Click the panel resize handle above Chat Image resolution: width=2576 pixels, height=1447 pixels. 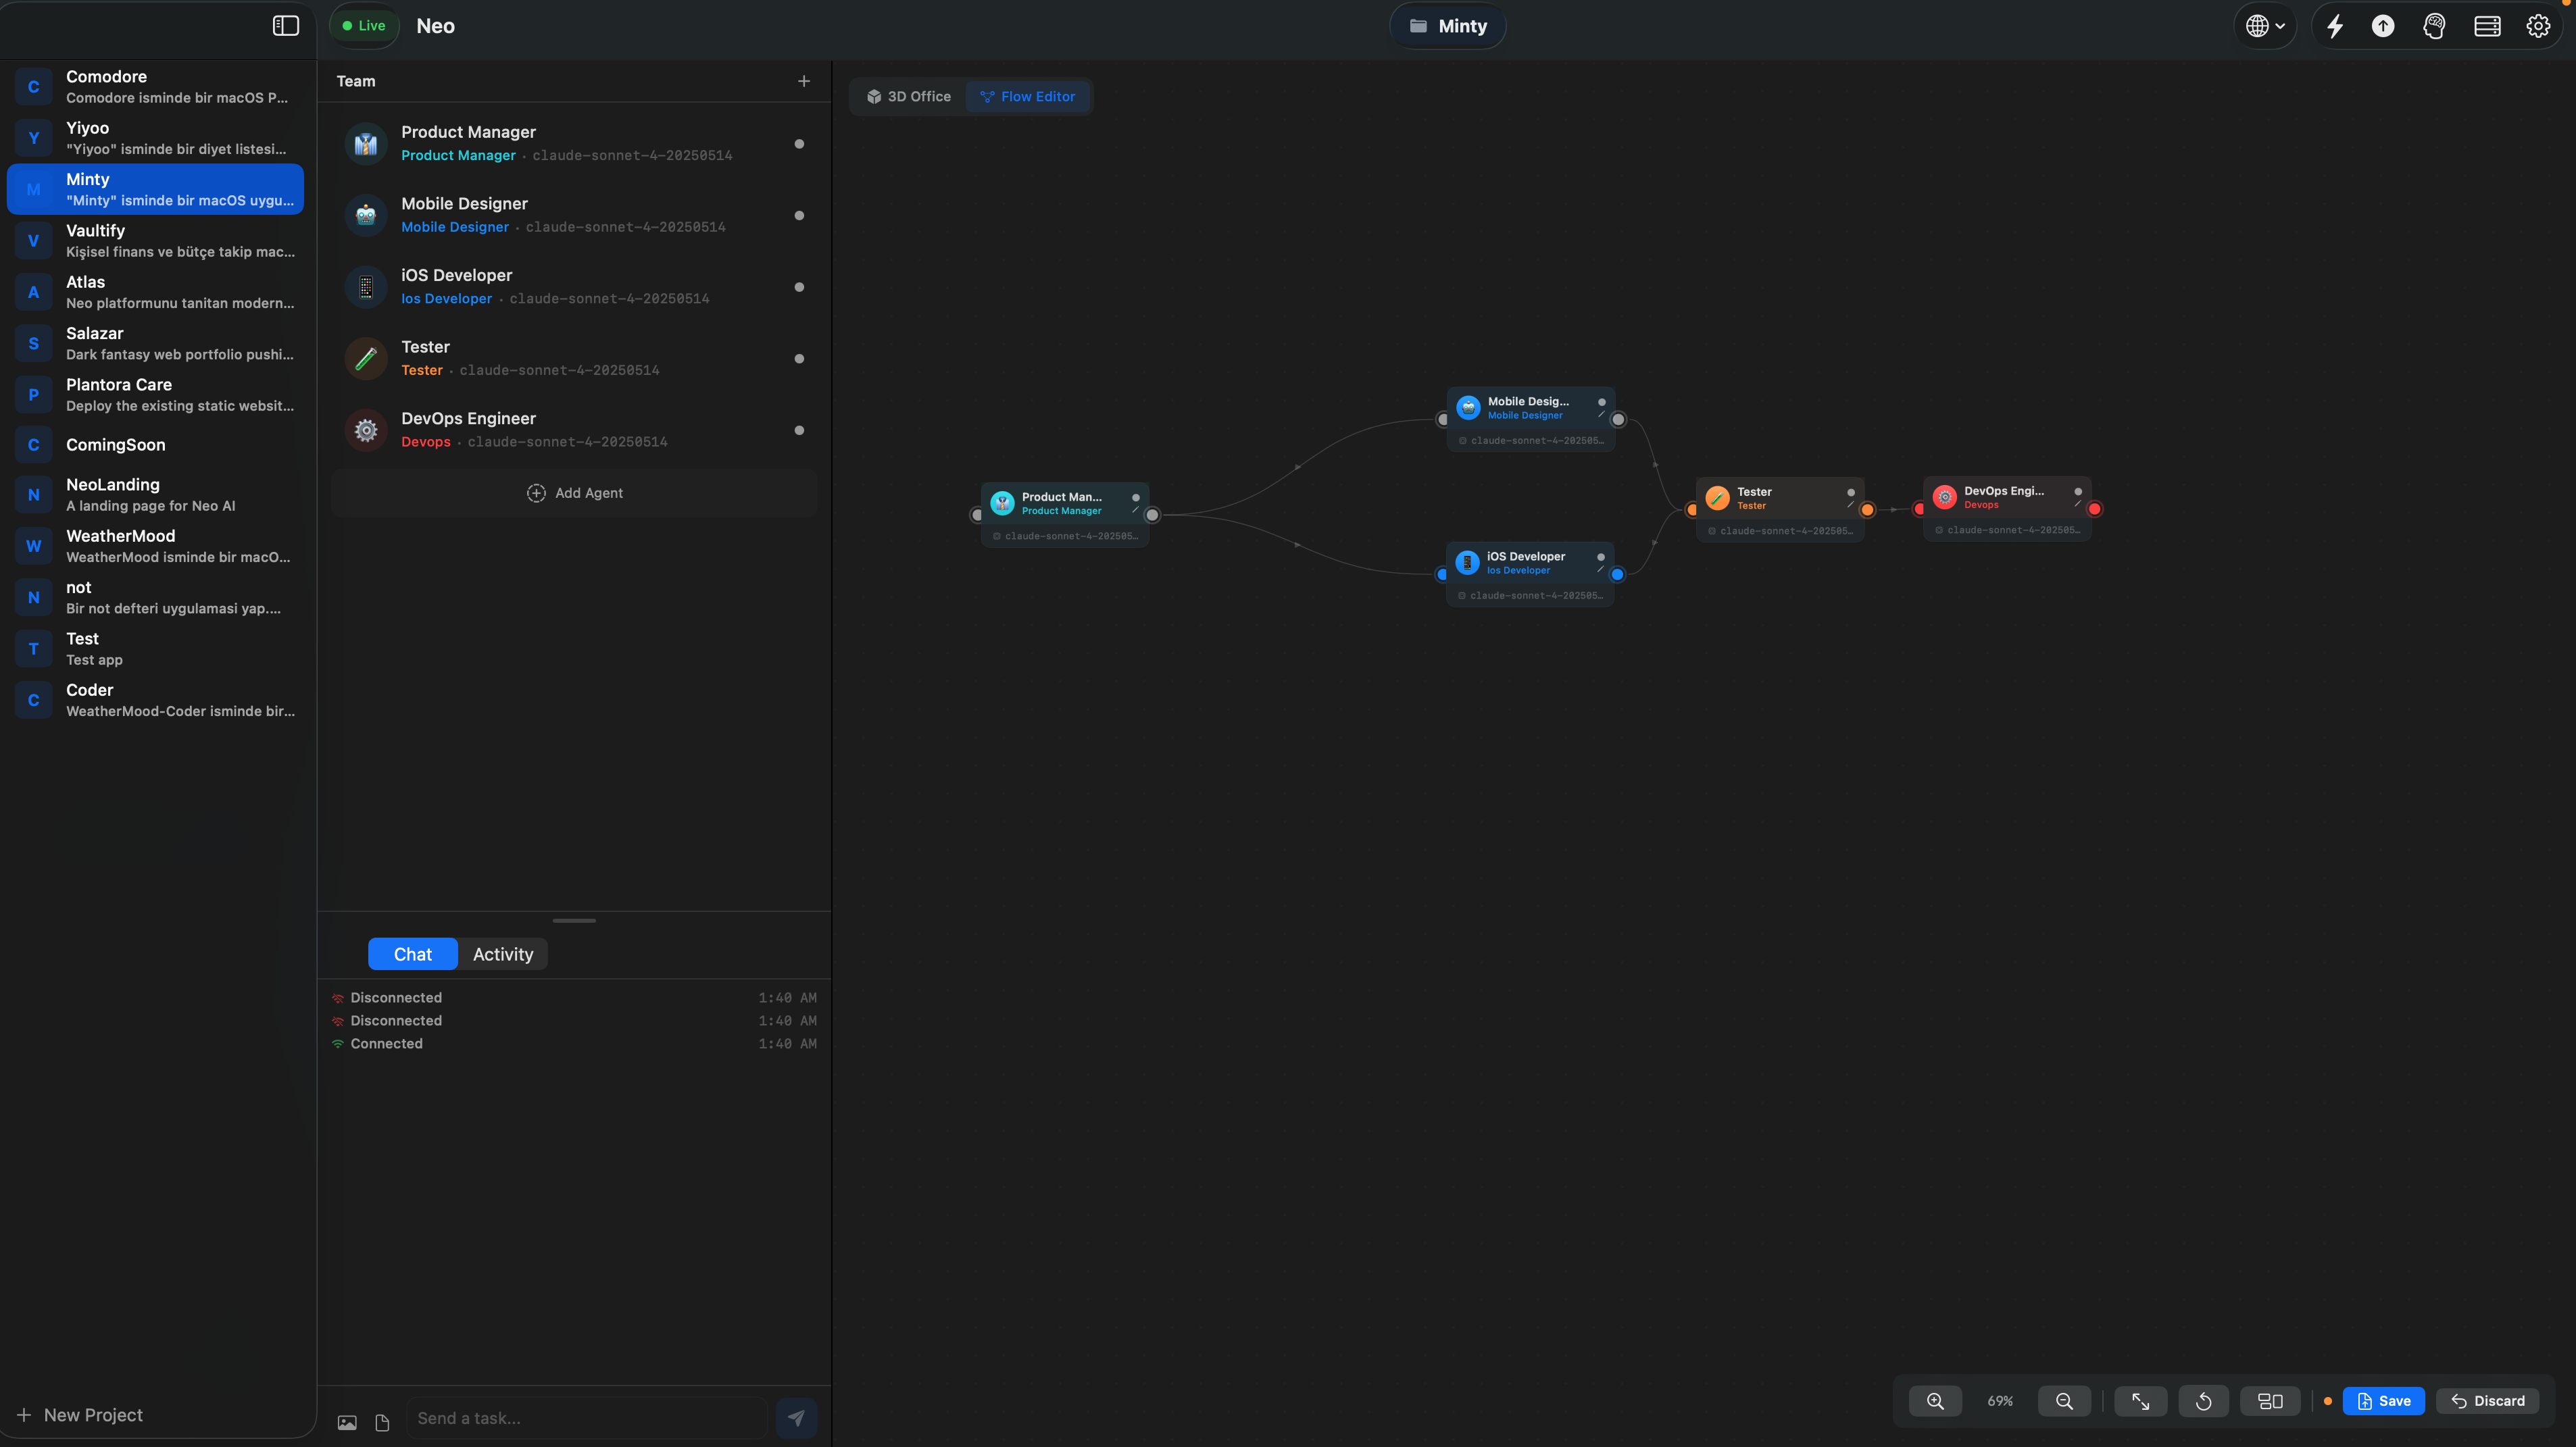tap(574, 920)
